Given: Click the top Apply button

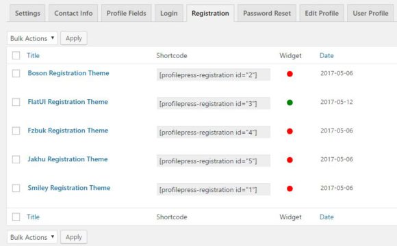Looking at the screenshot, I should tap(74, 38).
